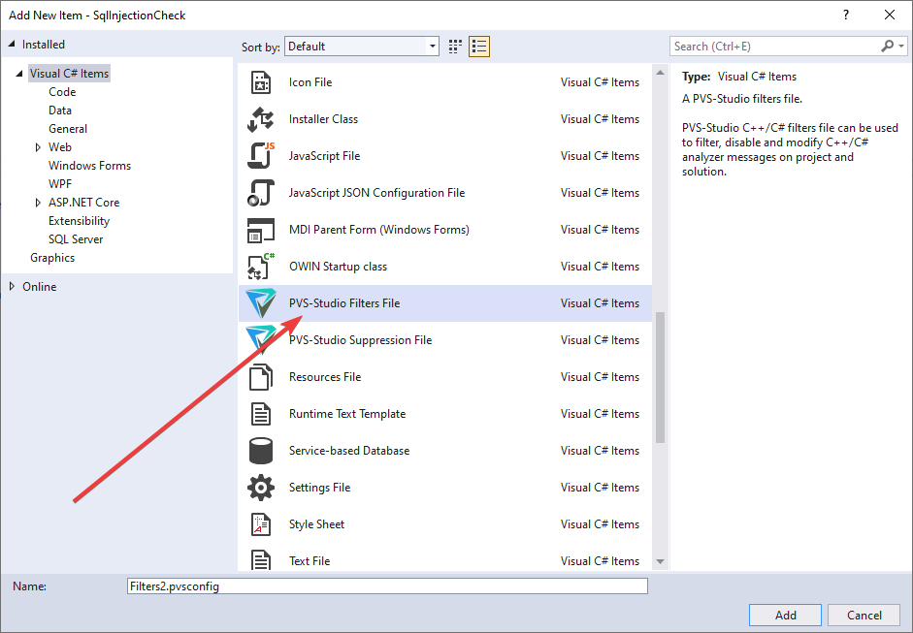The image size is (913, 633).
Task: Click the scrollbar down arrow
Action: tap(660, 561)
